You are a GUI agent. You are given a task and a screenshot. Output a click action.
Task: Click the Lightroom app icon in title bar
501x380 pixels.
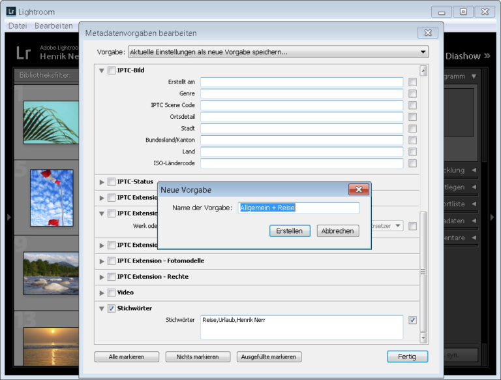click(x=10, y=12)
